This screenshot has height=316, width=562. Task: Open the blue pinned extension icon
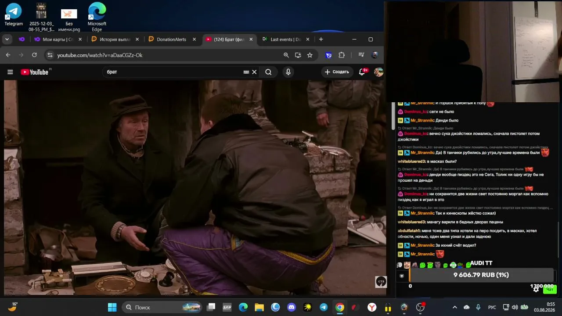(328, 55)
